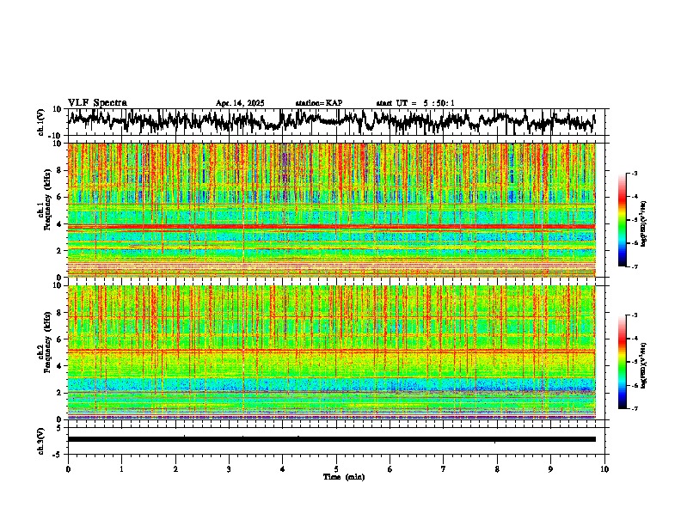
Task: Click the ch.2 spectrogram color scale bar
Action: point(622,362)
